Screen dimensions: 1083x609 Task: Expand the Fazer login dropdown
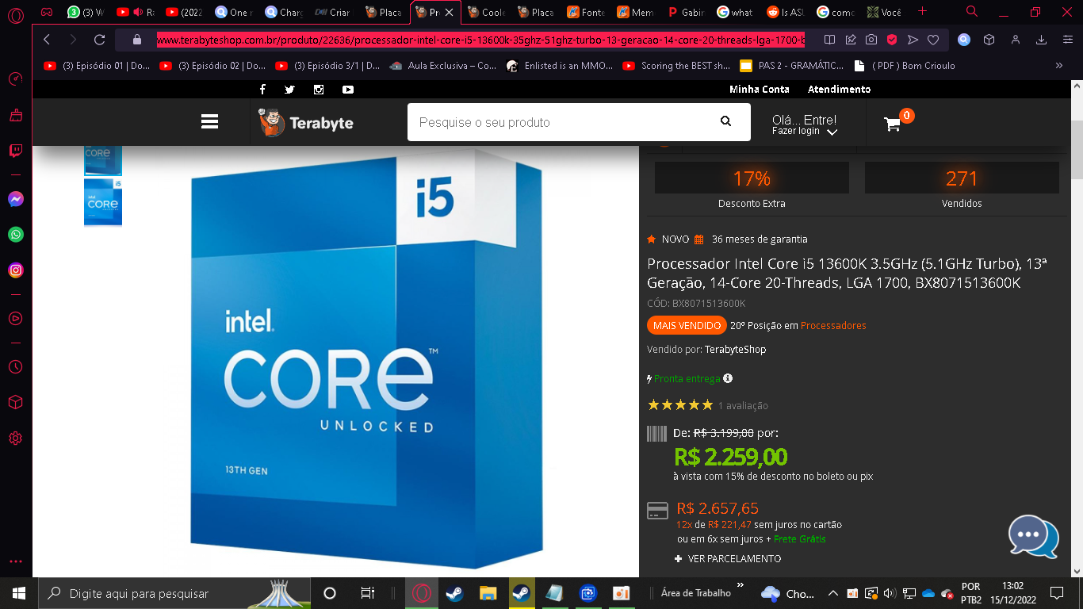click(x=832, y=132)
